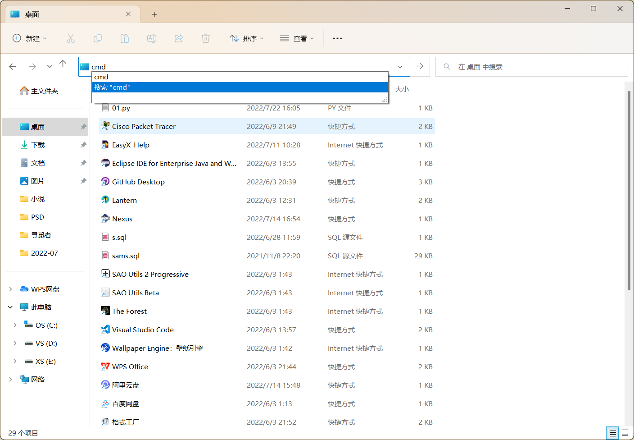Select the SAO Utils 2 Progressive entry

coord(267,274)
